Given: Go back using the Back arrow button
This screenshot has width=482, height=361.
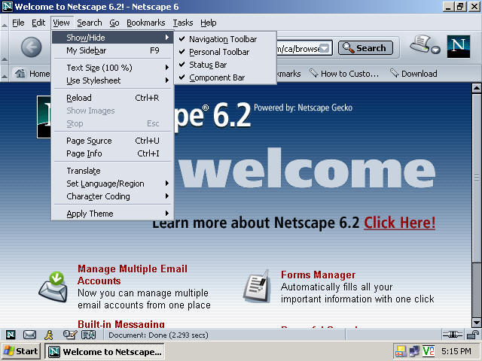Looking at the screenshot, I should click(x=31, y=47).
